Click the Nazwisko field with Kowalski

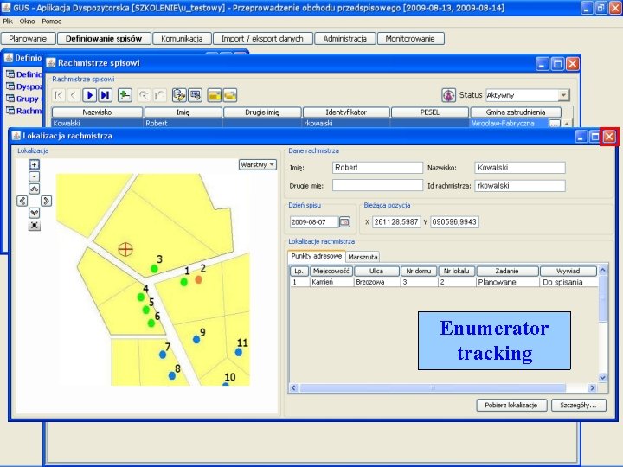coord(520,168)
